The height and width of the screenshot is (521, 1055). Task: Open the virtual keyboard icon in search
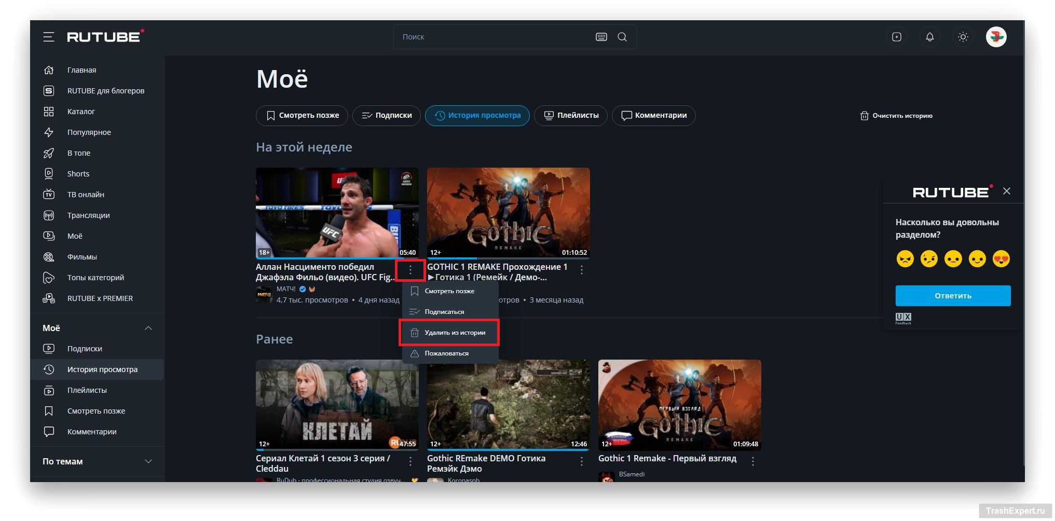(601, 37)
